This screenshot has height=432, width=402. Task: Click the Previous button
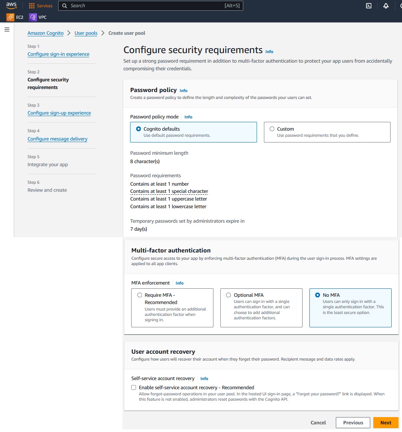tap(353, 422)
